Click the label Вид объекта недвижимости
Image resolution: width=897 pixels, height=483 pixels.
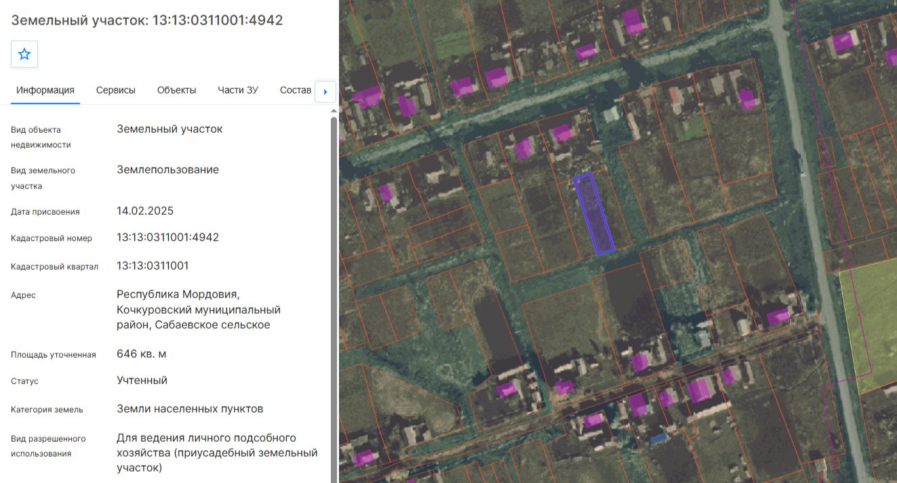41,137
